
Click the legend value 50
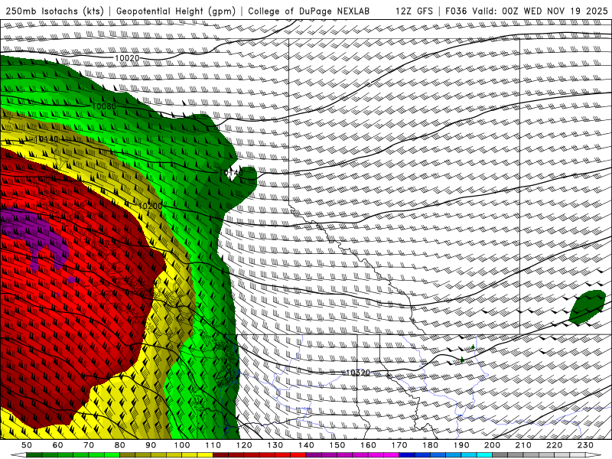coord(27,445)
